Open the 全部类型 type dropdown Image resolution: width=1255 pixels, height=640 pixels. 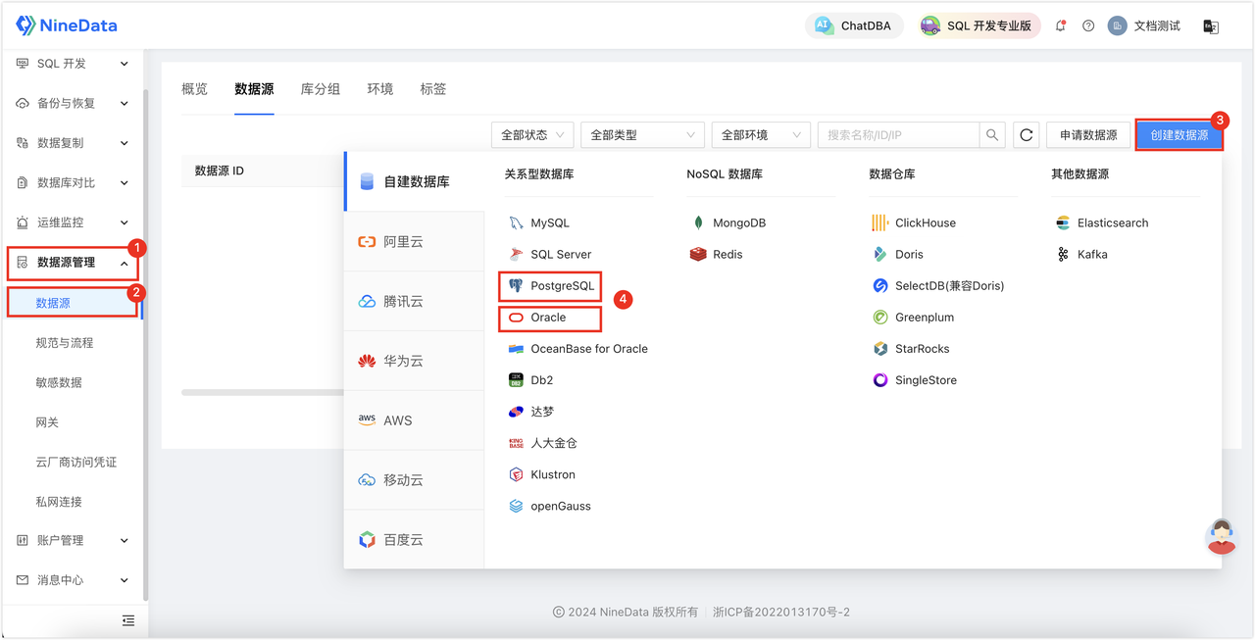[641, 134]
